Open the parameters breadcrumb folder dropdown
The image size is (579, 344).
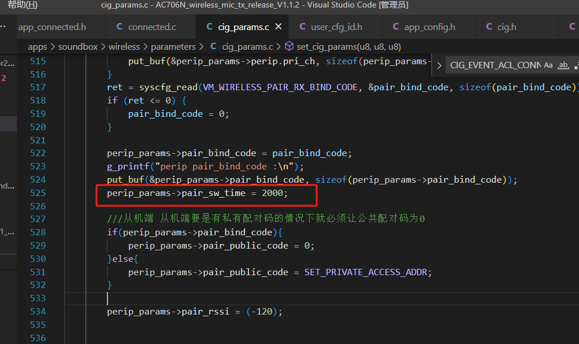173,47
